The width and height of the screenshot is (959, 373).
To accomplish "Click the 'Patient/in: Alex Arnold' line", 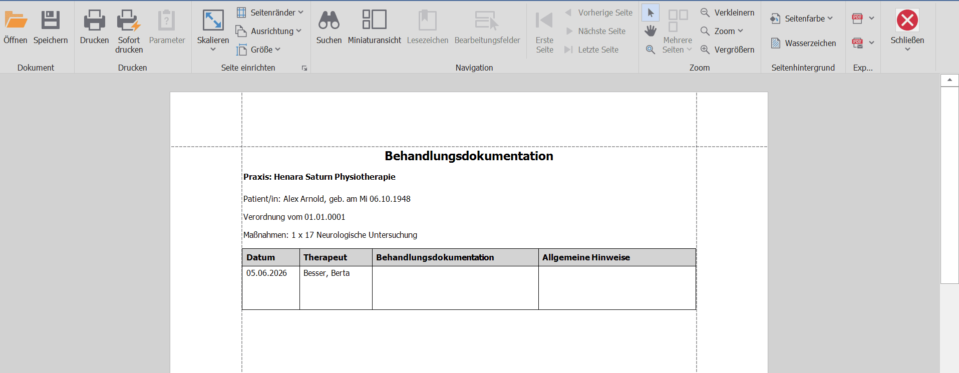I will (327, 199).
